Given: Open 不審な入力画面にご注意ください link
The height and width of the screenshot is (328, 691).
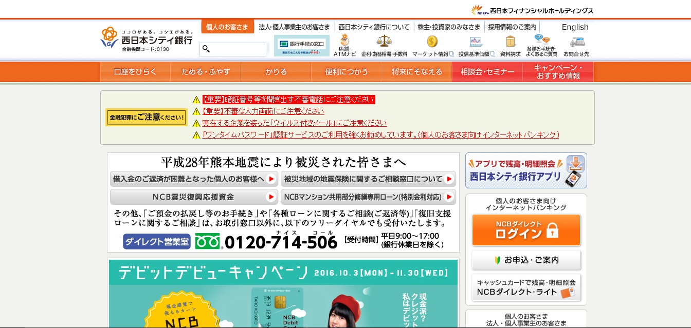Looking at the screenshot, I should click(263, 111).
